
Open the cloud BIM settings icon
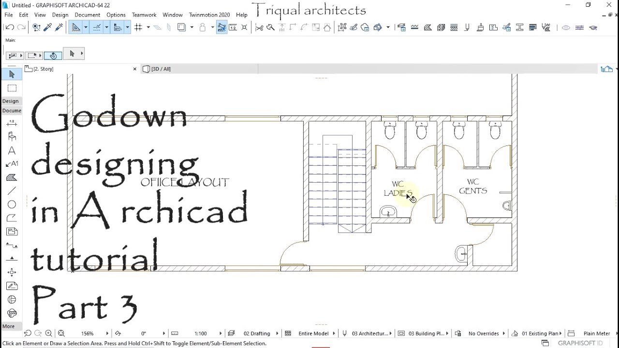[365, 28]
